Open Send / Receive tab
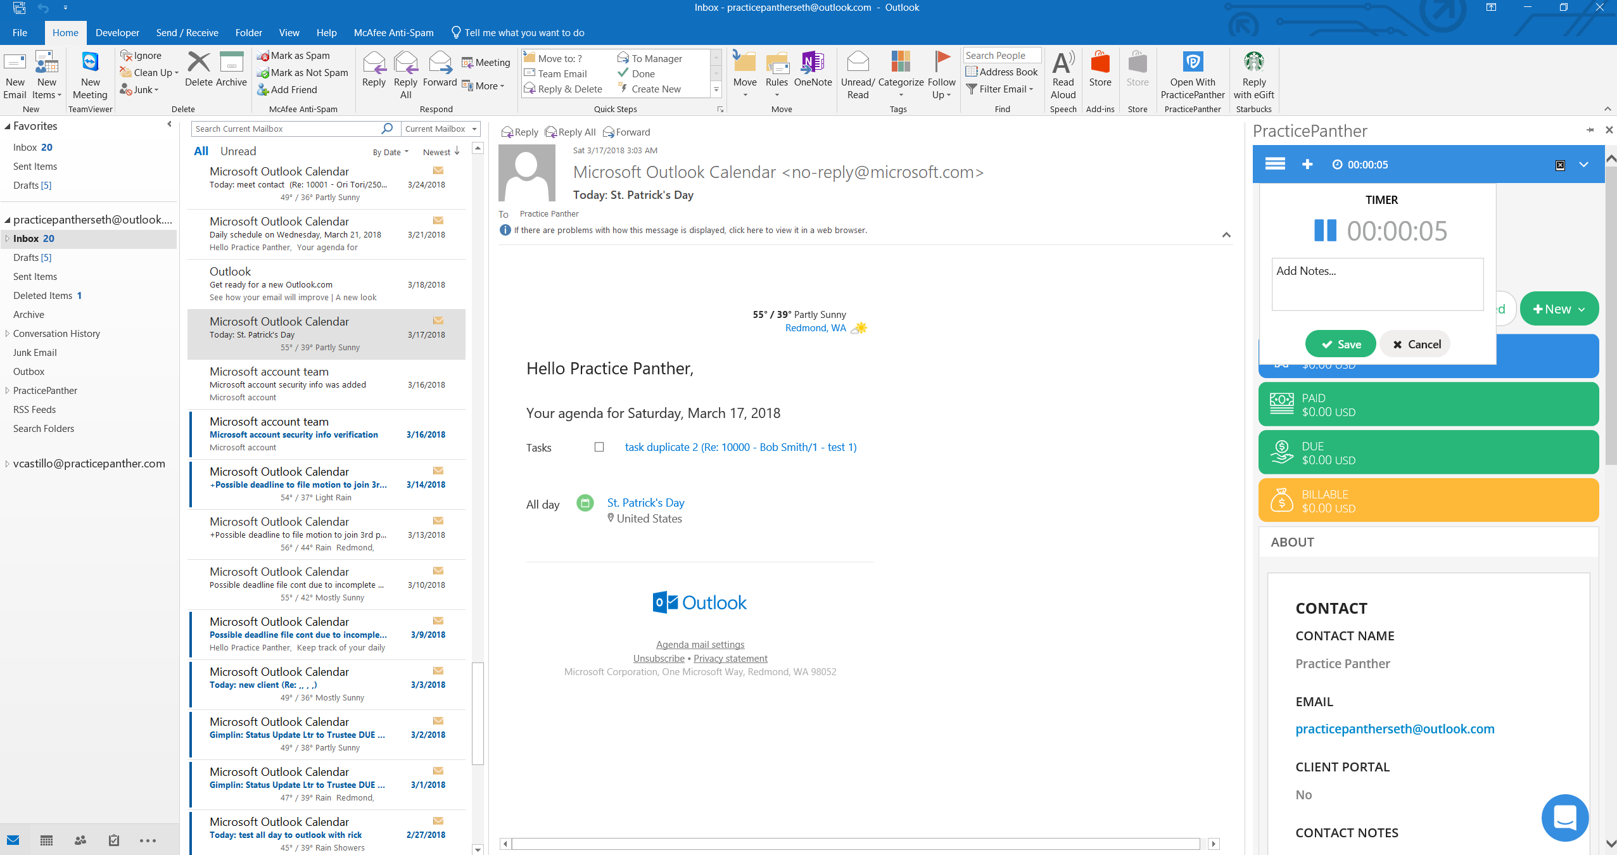This screenshot has width=1617, height=855. click(187, 33)
